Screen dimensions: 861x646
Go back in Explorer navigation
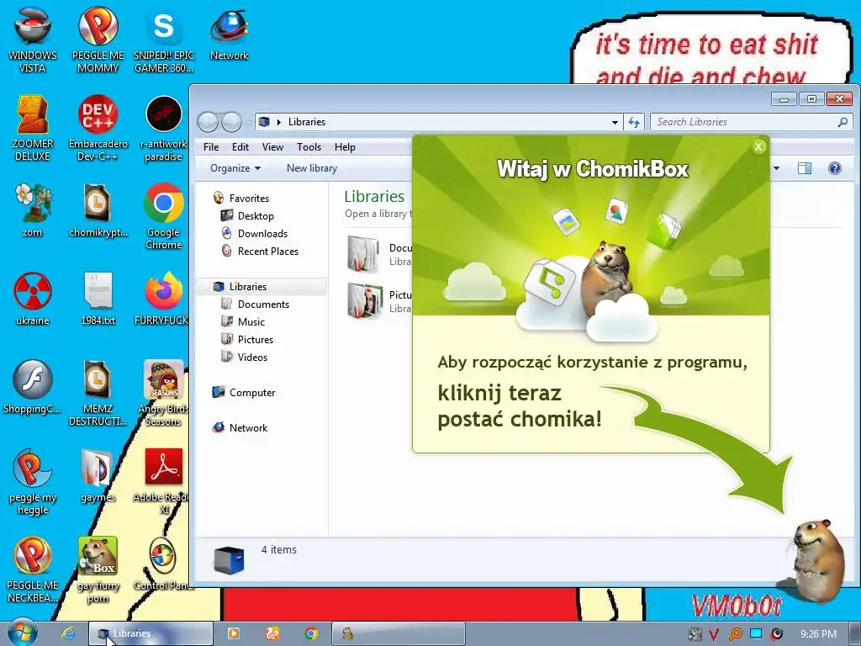[209, 122]
